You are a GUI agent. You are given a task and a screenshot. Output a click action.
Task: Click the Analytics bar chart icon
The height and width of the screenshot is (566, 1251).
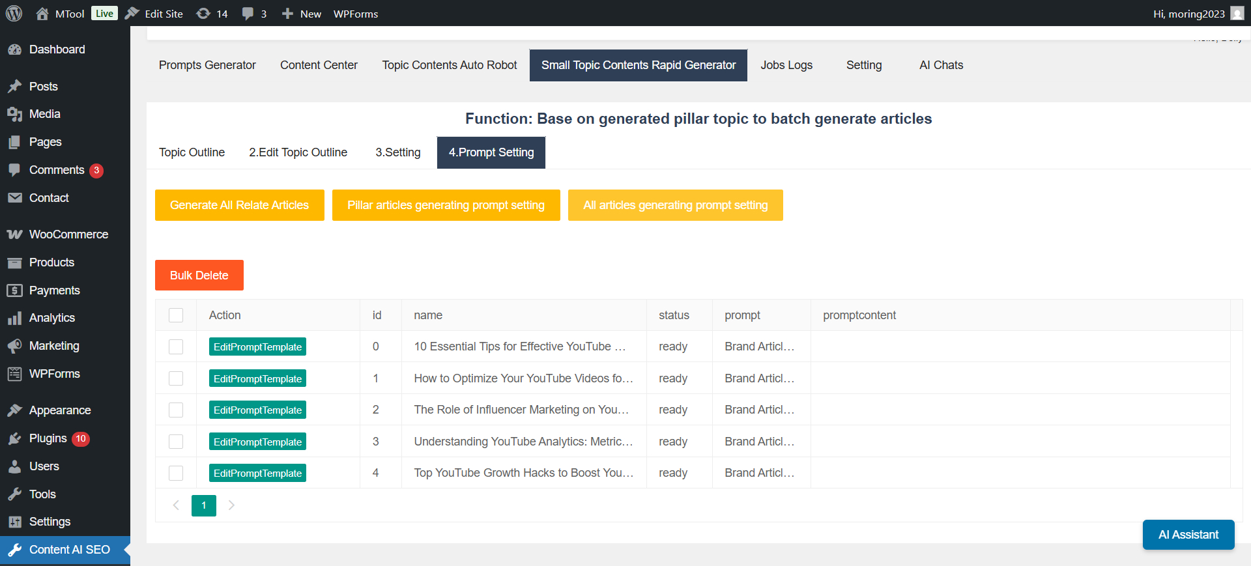(x=14, y=318)
